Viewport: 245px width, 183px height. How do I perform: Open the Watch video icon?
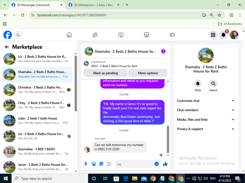121,35
